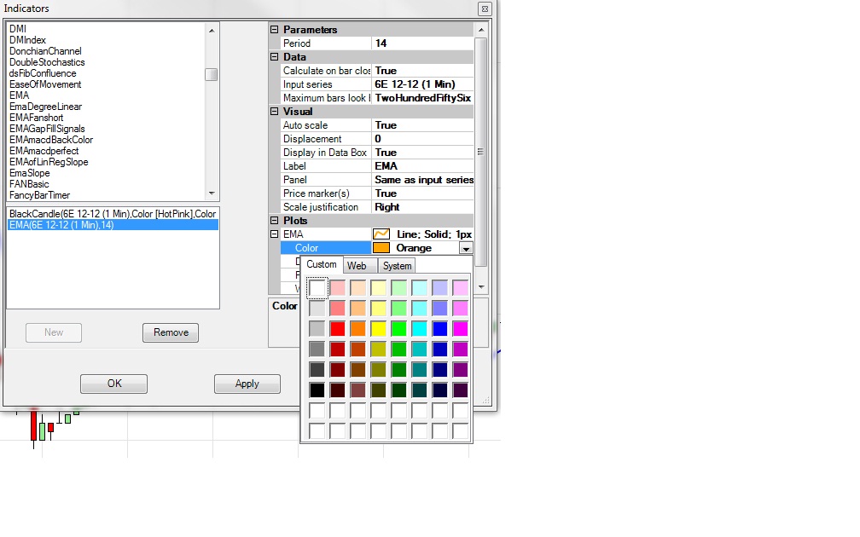Open the Color dropdown arrow
Viewport: 860px width, 537px height.
[x=466, y=248]
